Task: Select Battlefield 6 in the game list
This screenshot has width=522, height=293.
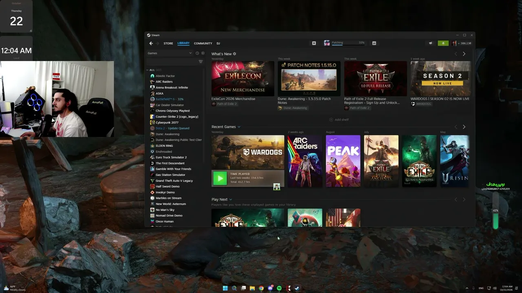Action: coord(169,99)
